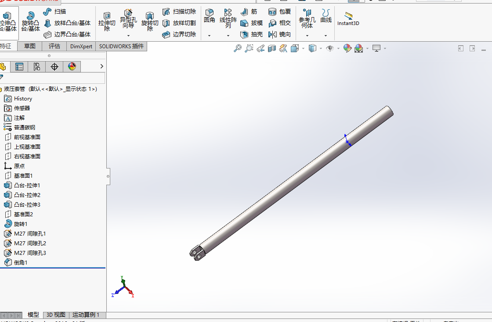Select the 前视基准面 plane
Screen dimensions: 492x322
[22, 137]
